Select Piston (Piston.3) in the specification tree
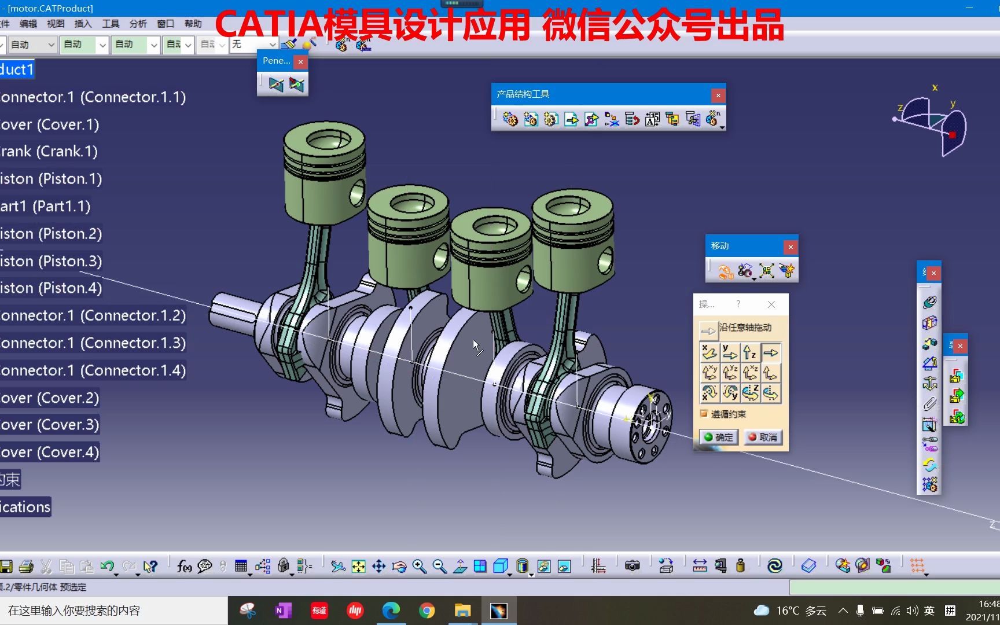This screenshot has height=625, width=1000. tap(51, 261)
